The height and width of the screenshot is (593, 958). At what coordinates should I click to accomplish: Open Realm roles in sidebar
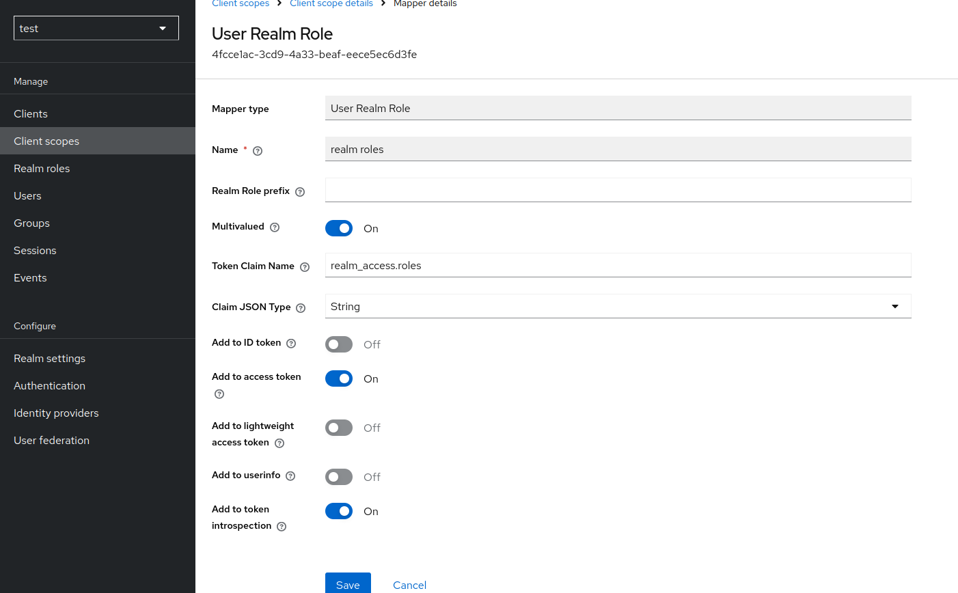pos(42,169)
